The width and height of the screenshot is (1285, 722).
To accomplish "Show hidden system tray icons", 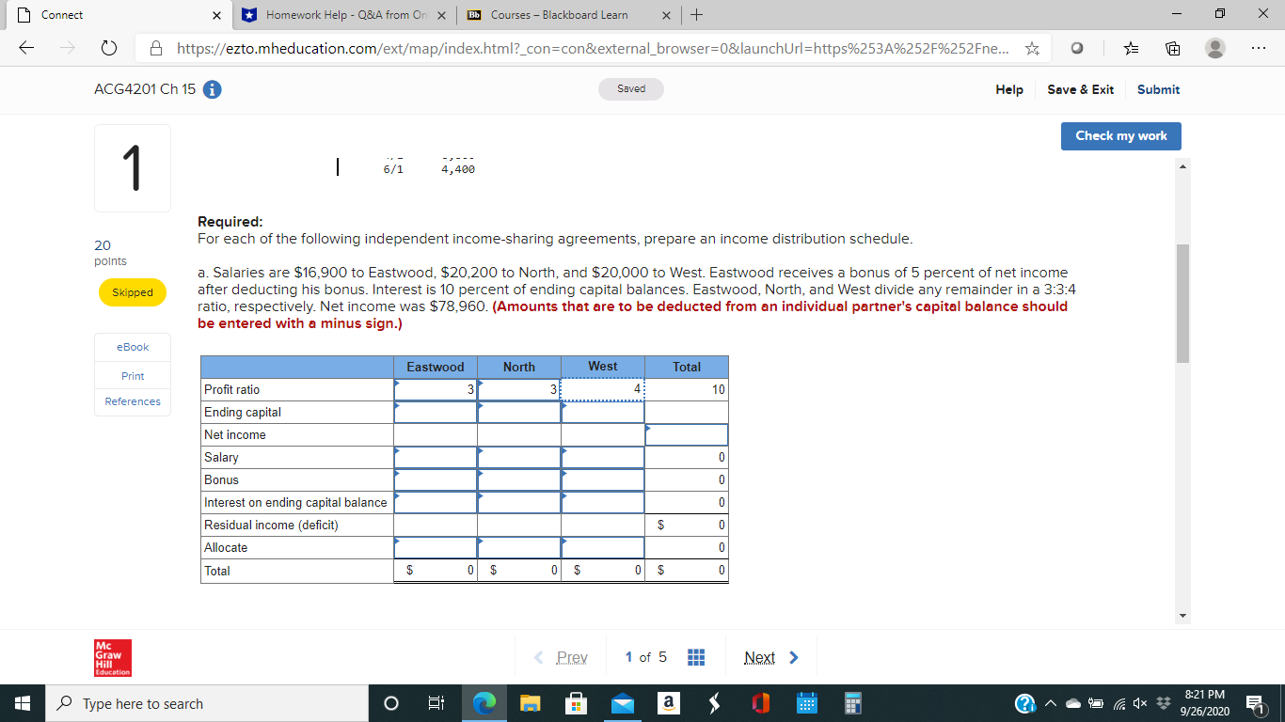I will click(1051, 704).
